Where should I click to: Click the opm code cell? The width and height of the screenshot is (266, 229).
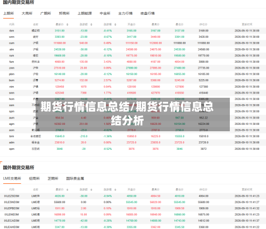(12, 149)
